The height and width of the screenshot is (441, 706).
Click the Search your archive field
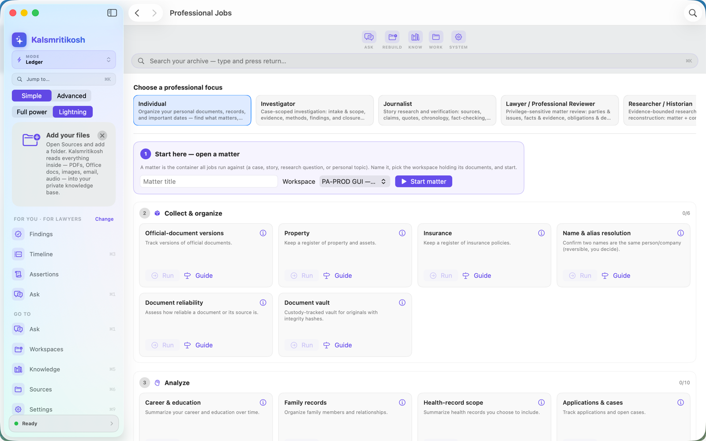[415, 61]
